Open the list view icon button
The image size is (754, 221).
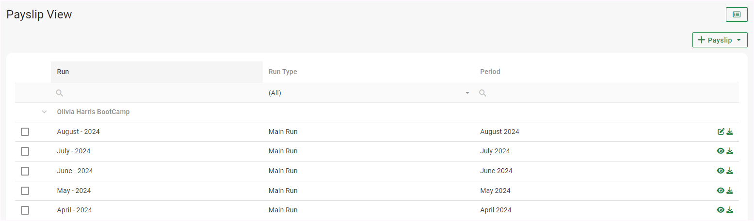pyautogui.click(x=737, y=15)
